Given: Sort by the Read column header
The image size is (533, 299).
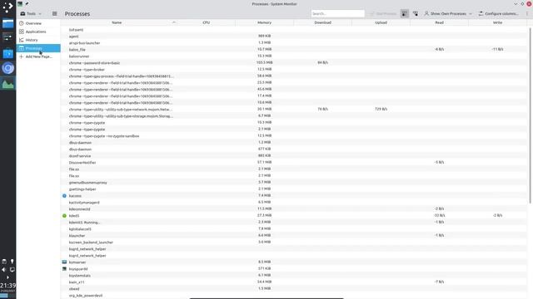Looking at the screenshot, I should coord(439,22).
